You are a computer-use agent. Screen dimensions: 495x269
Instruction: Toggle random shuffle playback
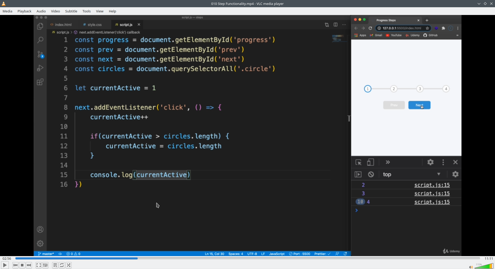(69, 265)
